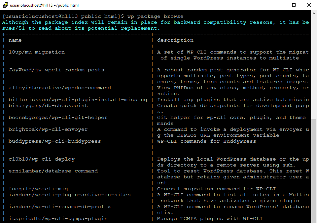Select the package name itspriddle/wp-cli-tgmpa-plugin

pyautogui.click(x=58, y=219)
